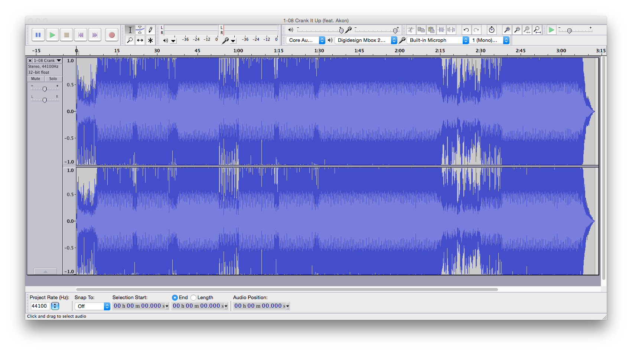Open the Core Audio host dropdown
This screenshot has width=632, height=354.
(x=306, y=40)
